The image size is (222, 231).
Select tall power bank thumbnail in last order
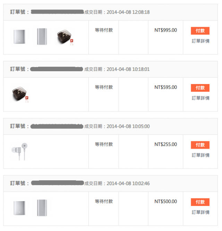[x=42, y=208]
